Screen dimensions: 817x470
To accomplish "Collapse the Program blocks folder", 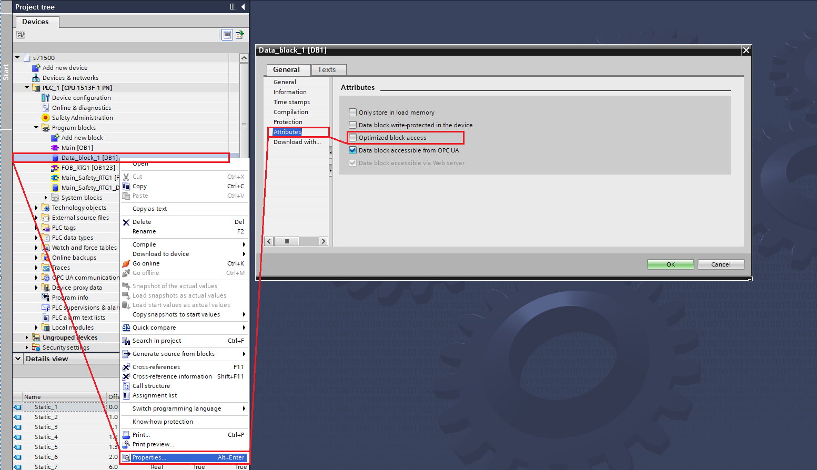I will pos(36,128).
